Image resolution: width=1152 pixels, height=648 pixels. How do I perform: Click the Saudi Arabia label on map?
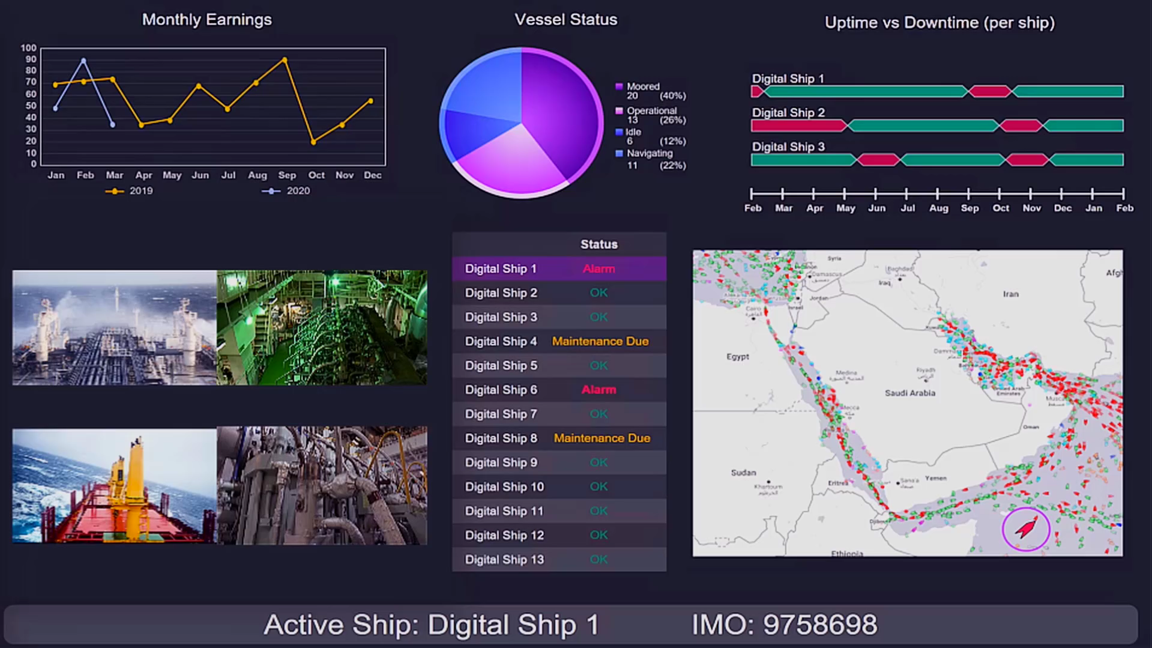[x=909, y=393]
